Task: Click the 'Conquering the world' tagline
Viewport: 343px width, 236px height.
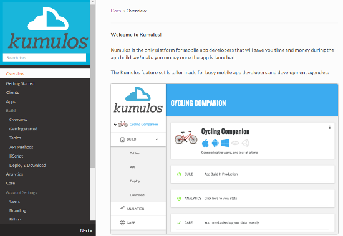Action: [x=229, y=153]
